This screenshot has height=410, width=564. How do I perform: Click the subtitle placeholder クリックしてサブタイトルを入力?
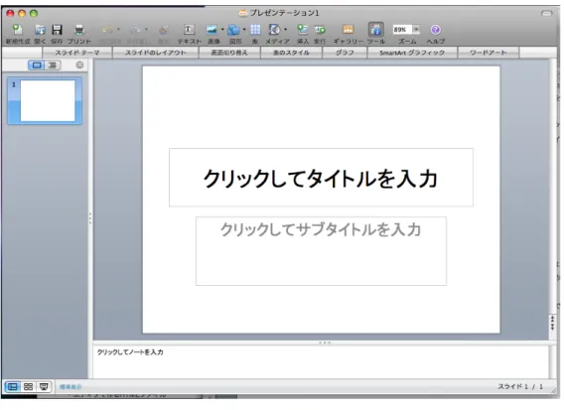click(x=321, y=251)
